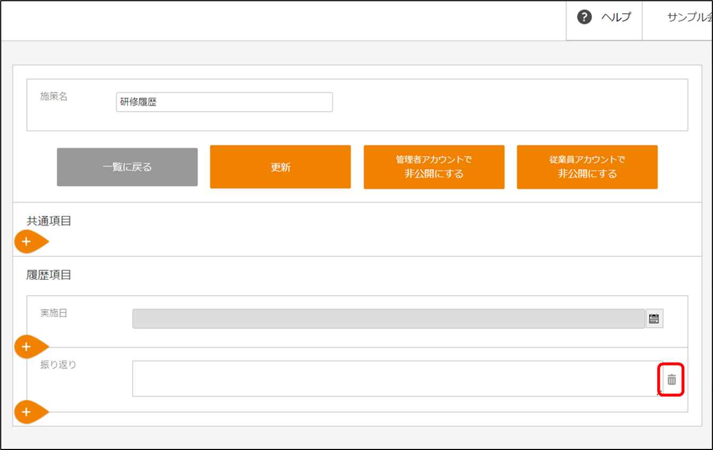Click the 共通項目 section heading

pyautogui.click(x=49, y=221)
